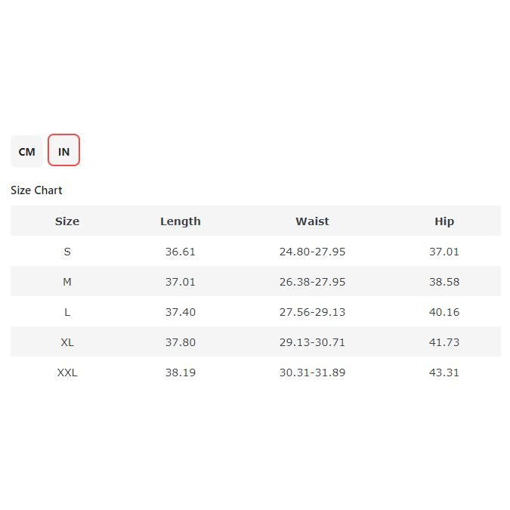
Task: Click the Size column header
Action: [67, 221]
